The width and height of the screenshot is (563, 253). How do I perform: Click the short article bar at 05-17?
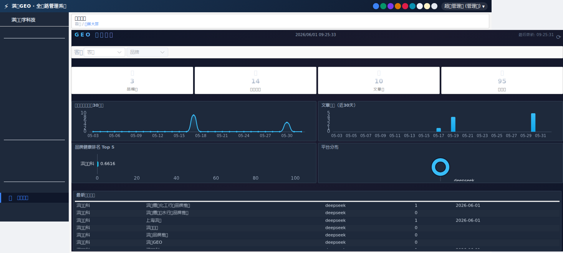439,130
